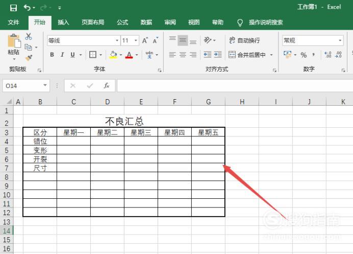Toggle Underline formatting
This screenshot has width=353, height=254.
73,55
